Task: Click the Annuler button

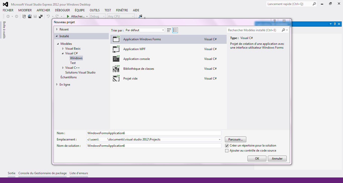Action: click(277, 159)
